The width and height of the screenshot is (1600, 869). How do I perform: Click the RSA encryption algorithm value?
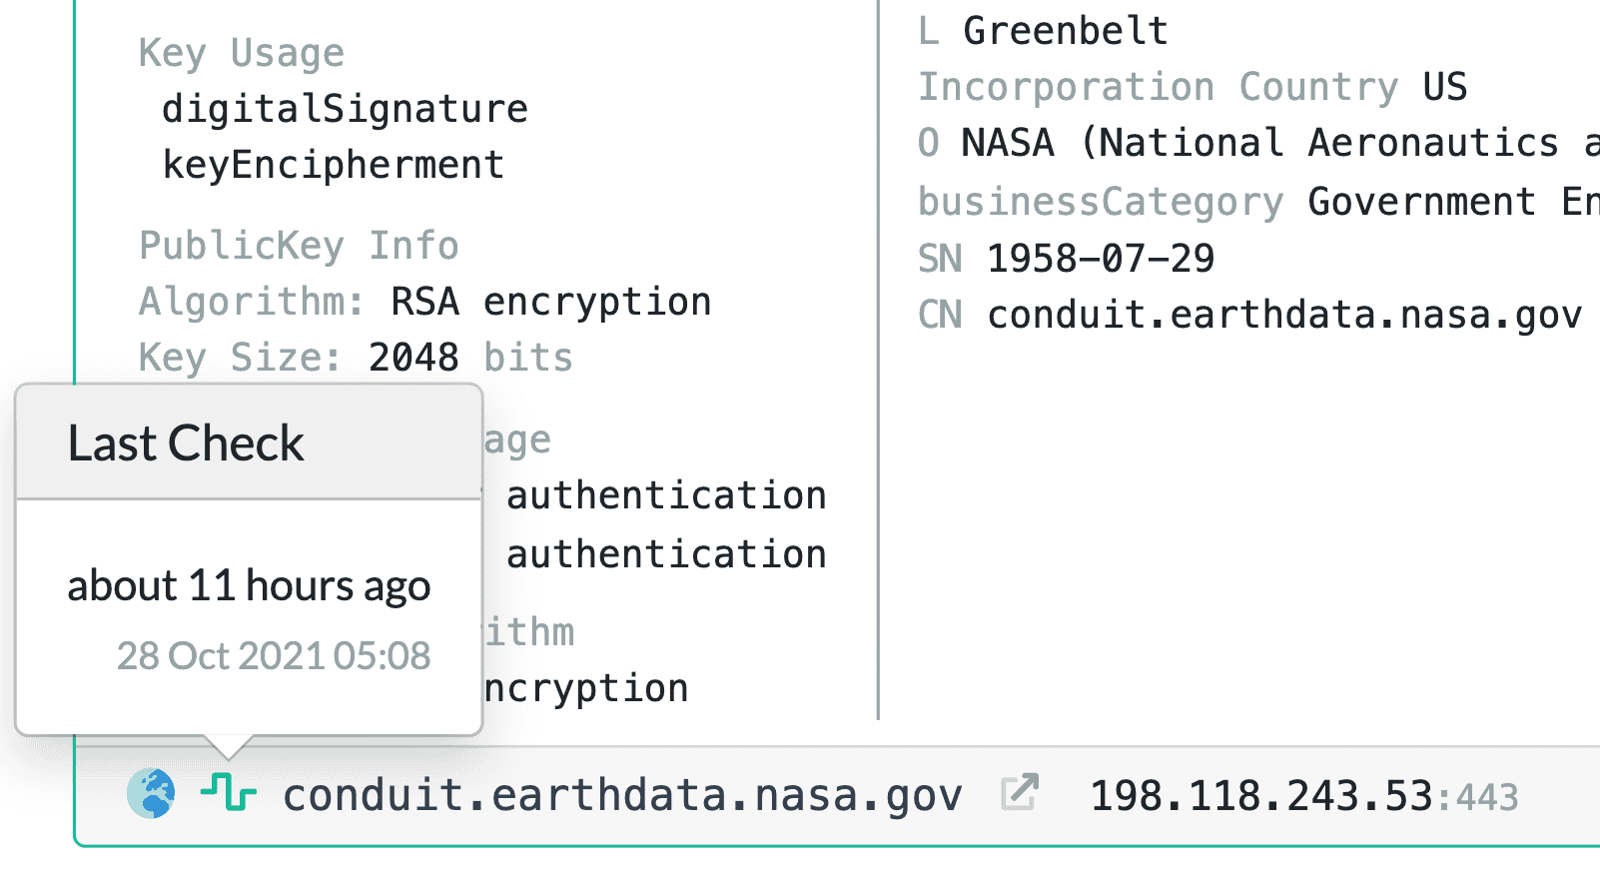tap(550, 302)
